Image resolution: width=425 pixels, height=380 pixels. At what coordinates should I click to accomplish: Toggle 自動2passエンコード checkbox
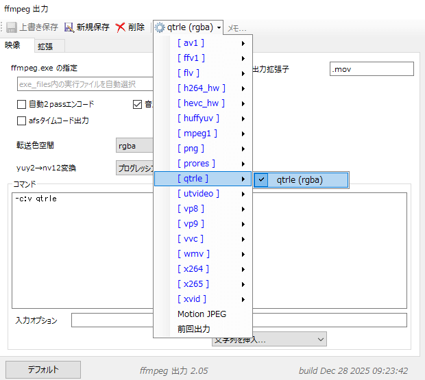click(x=22, y=105)
